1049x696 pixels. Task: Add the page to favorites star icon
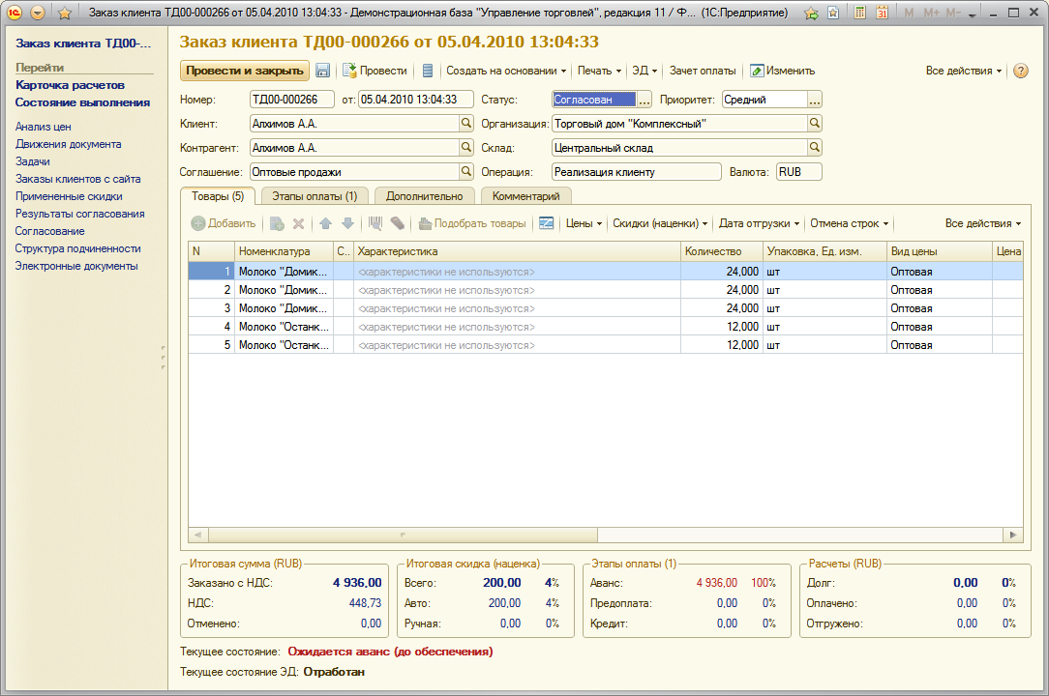[65, 14]
